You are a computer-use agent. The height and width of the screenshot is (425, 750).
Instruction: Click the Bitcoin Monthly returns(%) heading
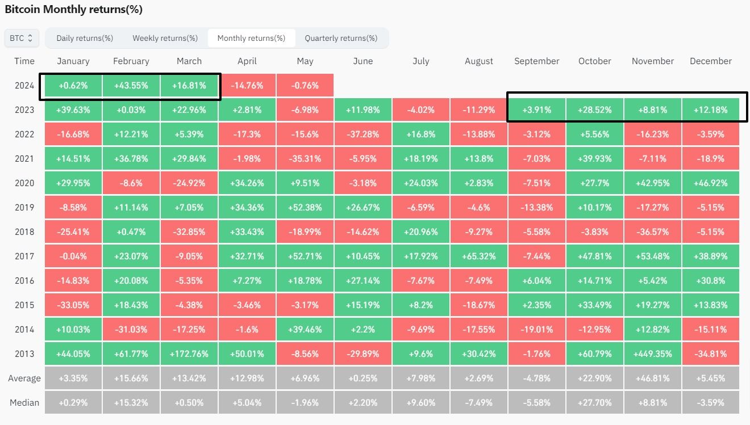(74, 10)
